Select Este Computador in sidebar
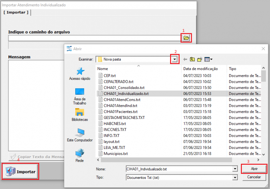Screen dimensions: 270x189 coord(80,135)
